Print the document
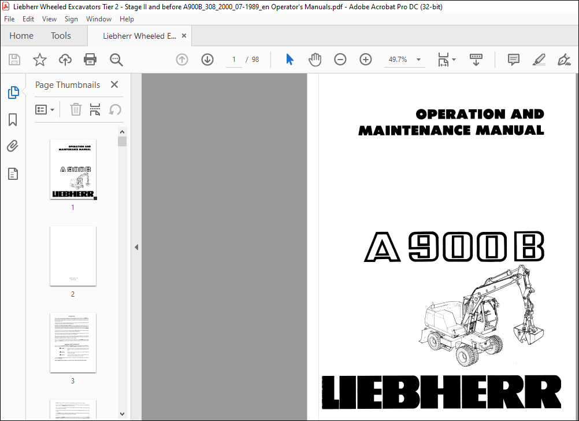Image resolution: width=579 pixels, height=421 pixels. tap(90, 60)
